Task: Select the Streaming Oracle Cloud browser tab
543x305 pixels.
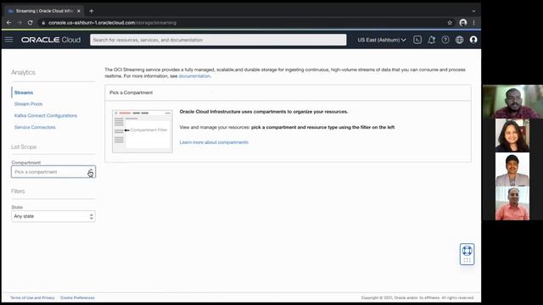Action: [44, 11]
